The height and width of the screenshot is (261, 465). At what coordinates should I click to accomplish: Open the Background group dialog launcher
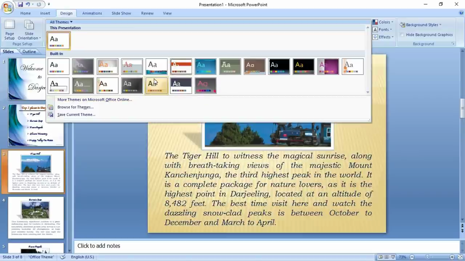[453, 43]
